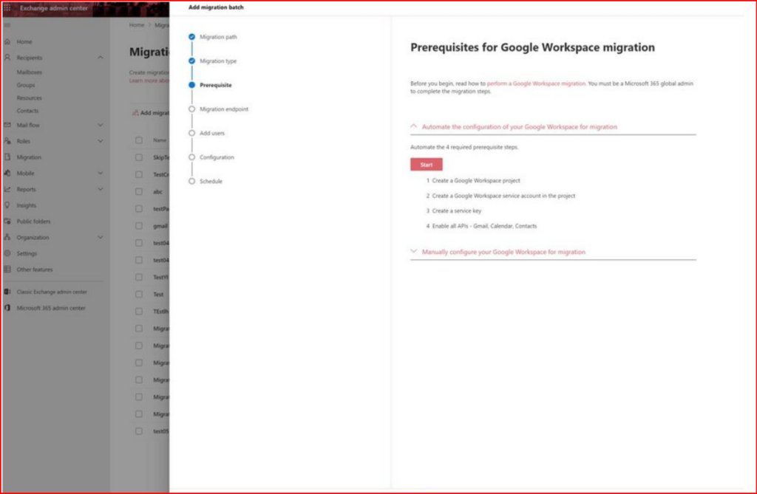Check the box for the TestCr batch

pyautogui.click(x=138, y=174)
